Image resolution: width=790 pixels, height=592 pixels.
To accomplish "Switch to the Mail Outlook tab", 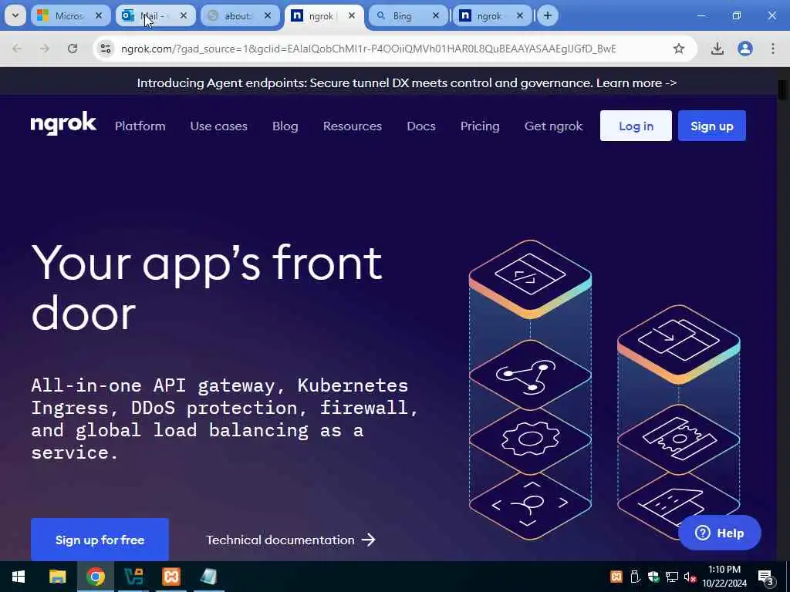I will point(154,15).
